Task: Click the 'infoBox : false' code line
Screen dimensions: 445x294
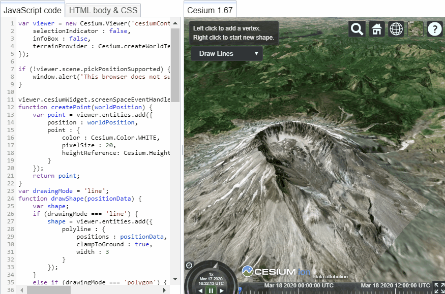Action: pyautogui.click(x=62, y=39)
